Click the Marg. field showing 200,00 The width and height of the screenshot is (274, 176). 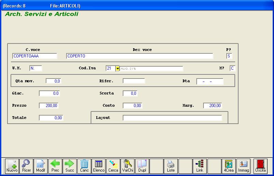(213, 106)
